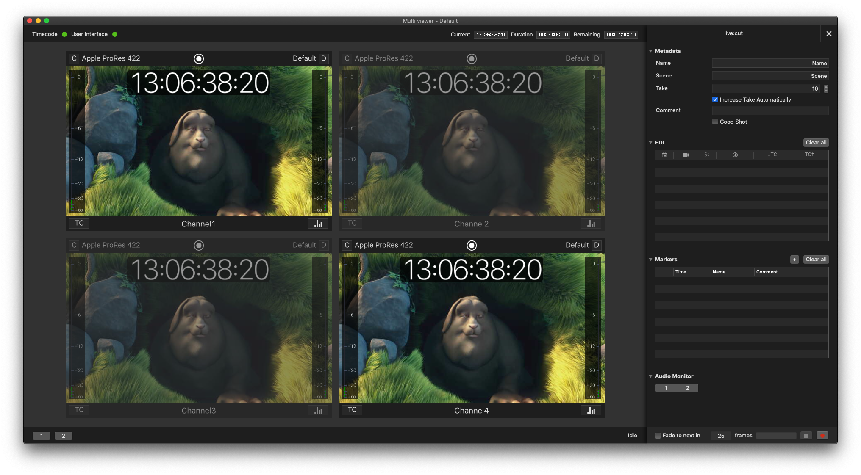Collapse the EDL section
Screen dimensions: 861x475
click(651, 143)
